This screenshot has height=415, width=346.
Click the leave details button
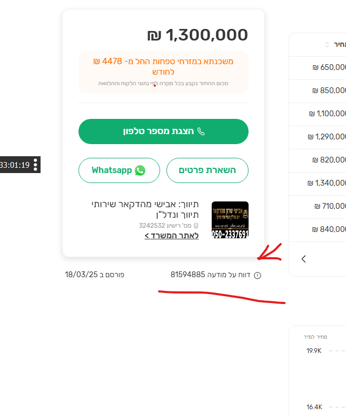(207, 170)
